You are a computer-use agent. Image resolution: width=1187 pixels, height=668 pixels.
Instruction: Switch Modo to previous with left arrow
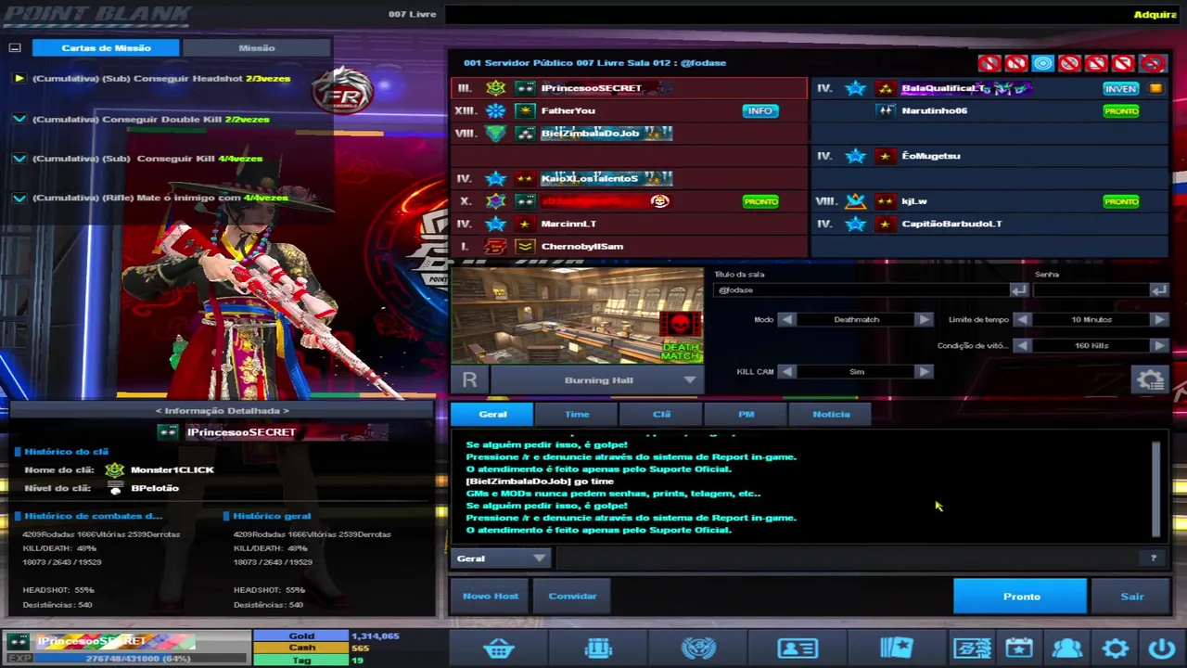[x=786, y=319]
